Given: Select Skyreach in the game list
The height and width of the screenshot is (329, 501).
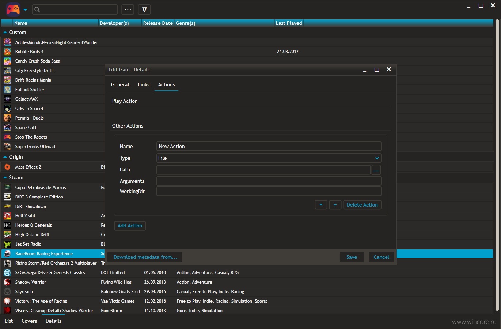Looking at the screenshot, I should coord(247,292).
